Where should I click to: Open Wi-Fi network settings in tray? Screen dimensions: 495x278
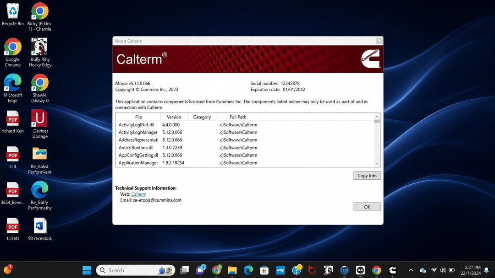(x=434, y=270)
